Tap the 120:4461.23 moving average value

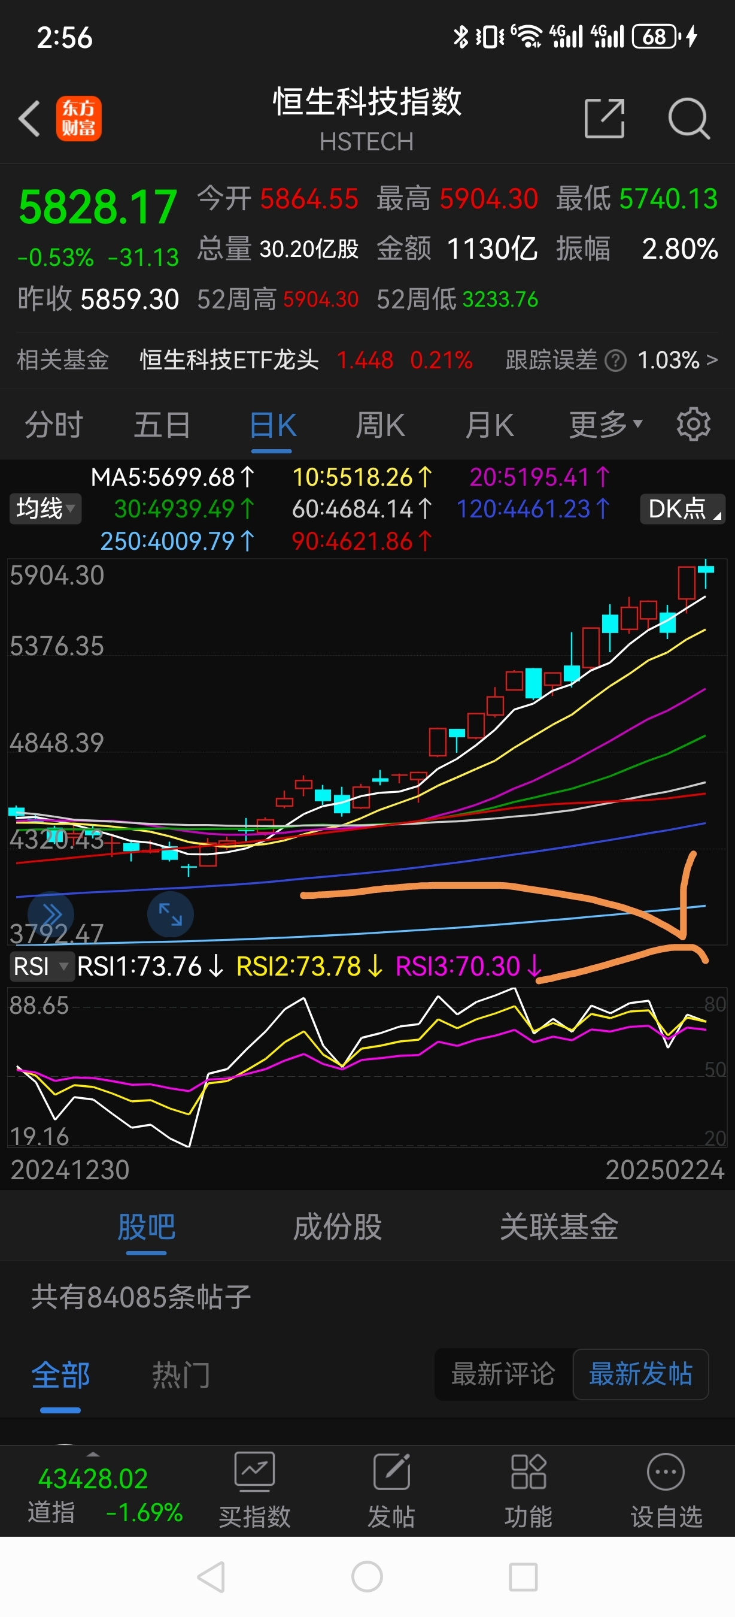pyautogui.click(x=533, y=508)
